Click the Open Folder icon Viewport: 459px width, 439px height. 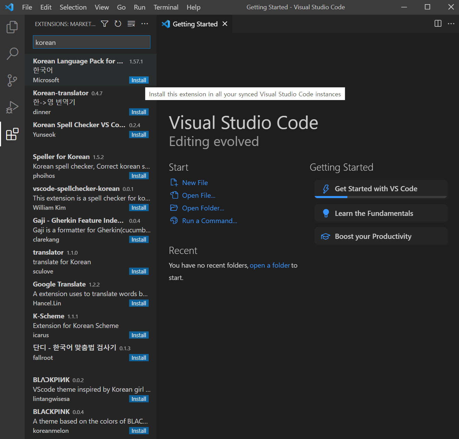coord(174,208)
